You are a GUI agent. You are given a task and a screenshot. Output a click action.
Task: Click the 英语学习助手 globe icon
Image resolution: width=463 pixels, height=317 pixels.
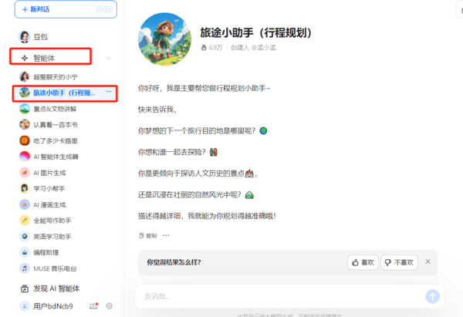click(x=25, y=237)
